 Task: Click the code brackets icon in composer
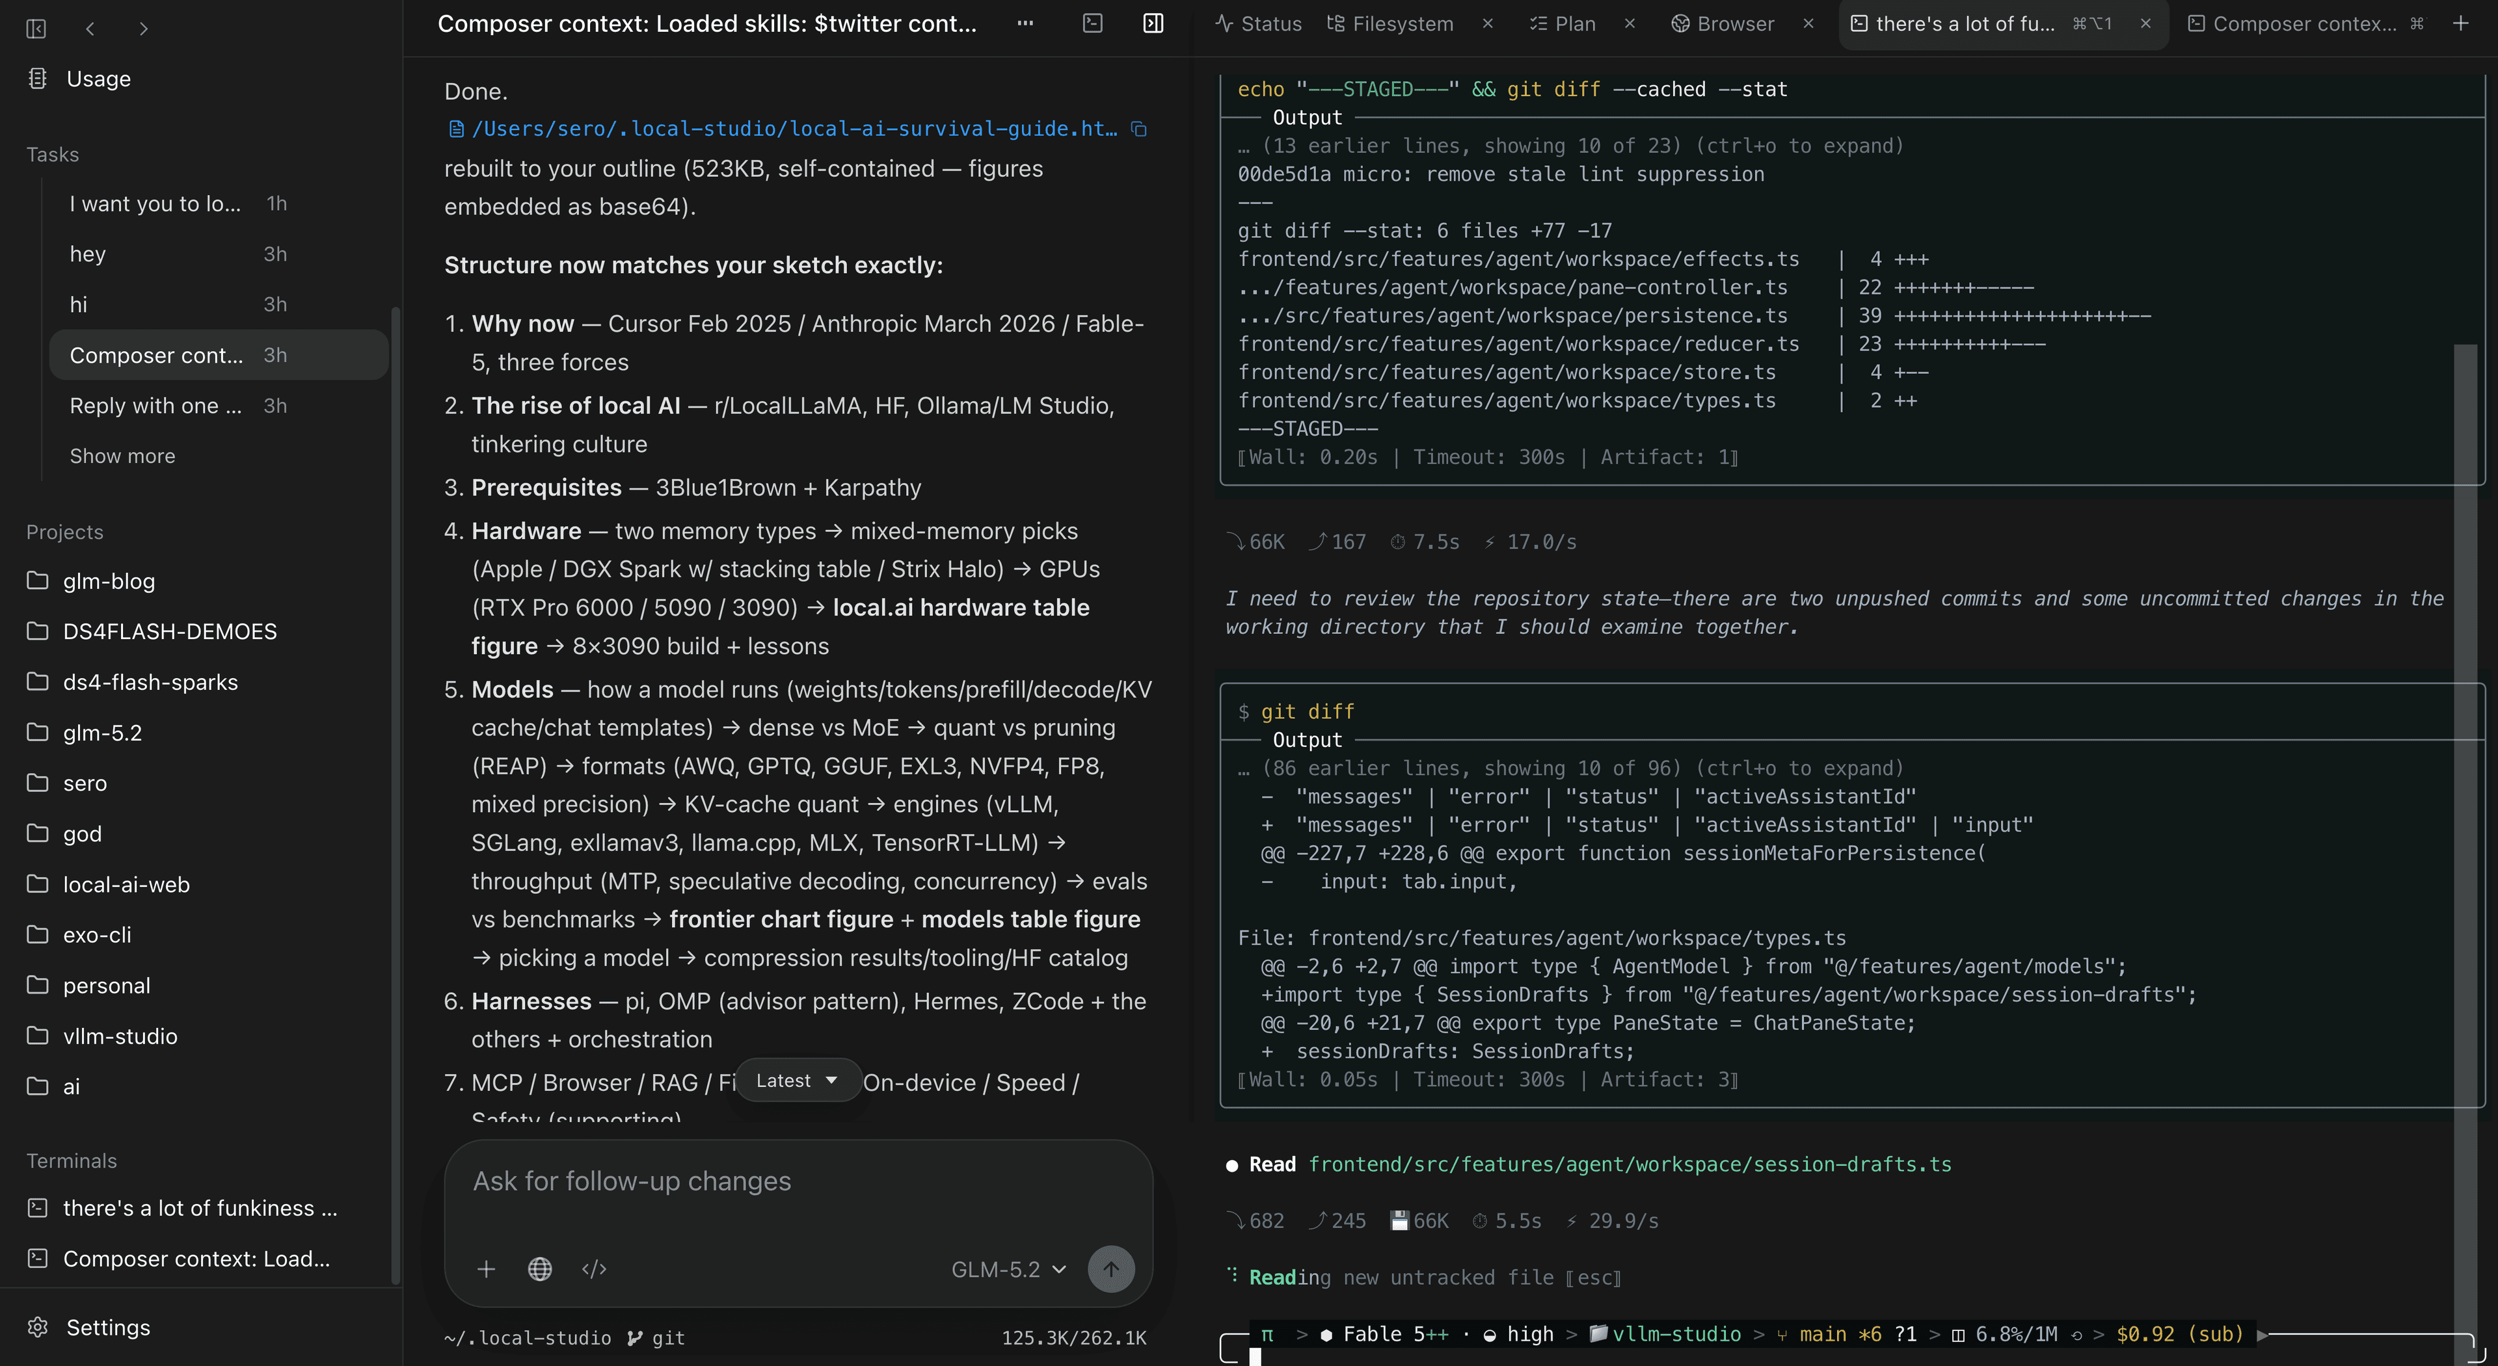pos(595,1269)
